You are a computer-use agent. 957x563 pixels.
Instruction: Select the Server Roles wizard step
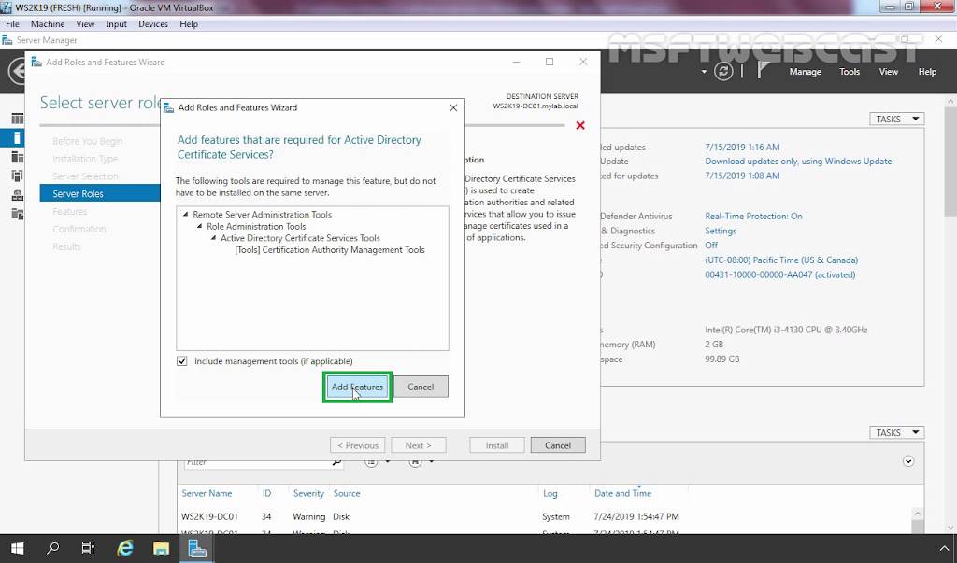pos(100,193)
